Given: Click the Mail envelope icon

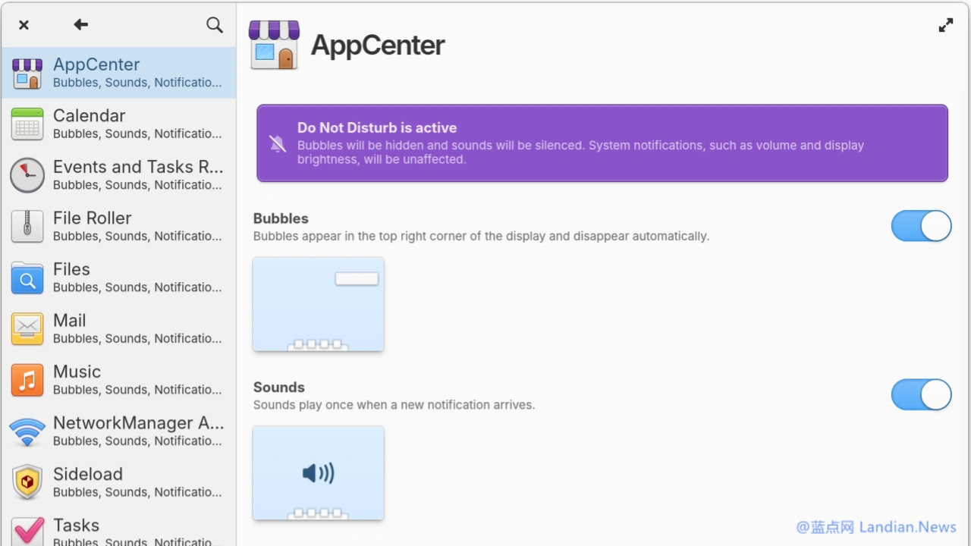Looking at the screenshot, I should [x=27, y=329].
